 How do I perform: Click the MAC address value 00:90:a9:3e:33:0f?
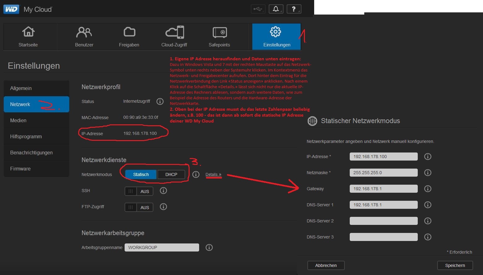(x=141, y=118)
